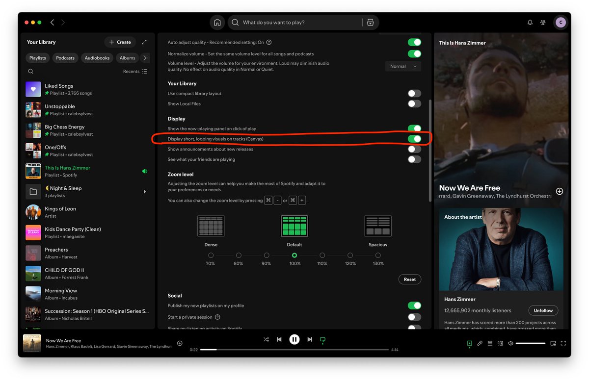Enable Show Local Files
The width and height of the screenshot is (589, 381).
coord(414,104)
